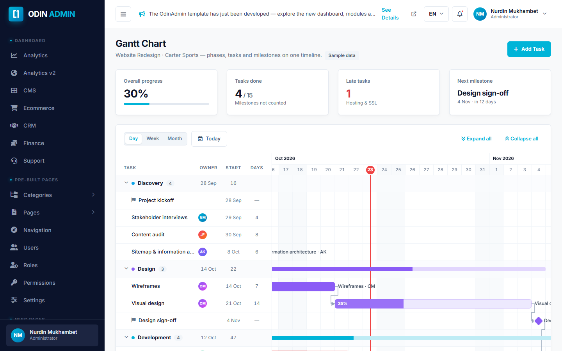Open the Roles sidebar menu item
This screenshot has height=351, width=562.
coord(52,265)
